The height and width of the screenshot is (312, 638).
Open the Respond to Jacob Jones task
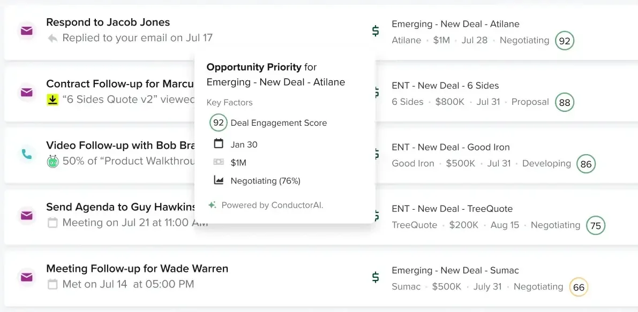tap(108, 22)
